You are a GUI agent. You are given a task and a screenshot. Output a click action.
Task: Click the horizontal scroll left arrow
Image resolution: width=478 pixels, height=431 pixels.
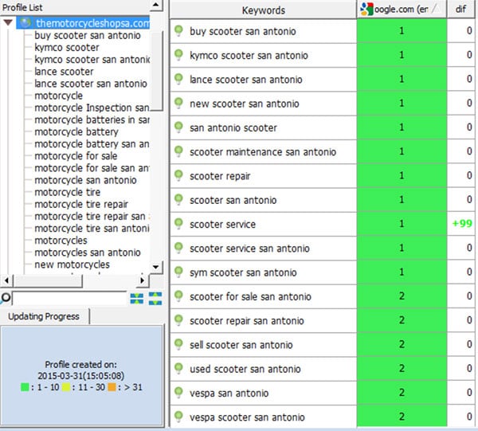(x=6, y=280)
